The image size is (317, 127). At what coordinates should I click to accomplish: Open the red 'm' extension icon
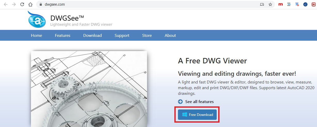(x=281, y=4)
